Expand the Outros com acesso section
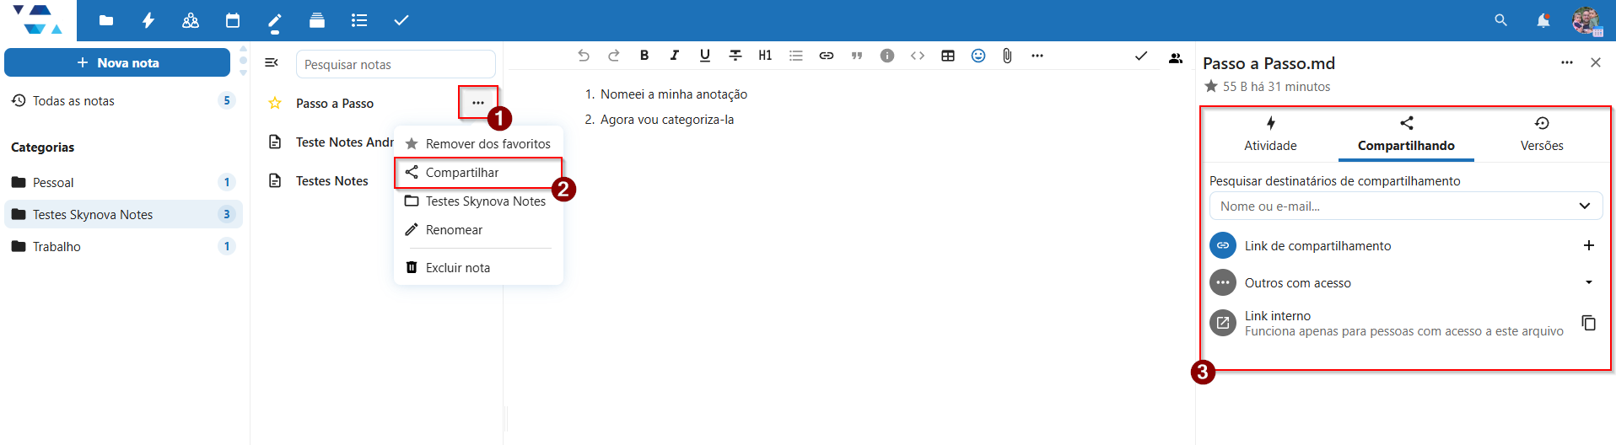 coord(1588,282)
